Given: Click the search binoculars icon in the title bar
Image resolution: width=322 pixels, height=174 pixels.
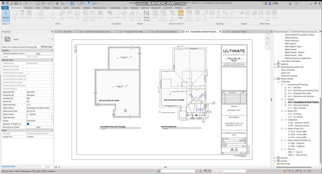Looking at the screenshot, I should 266,3.
